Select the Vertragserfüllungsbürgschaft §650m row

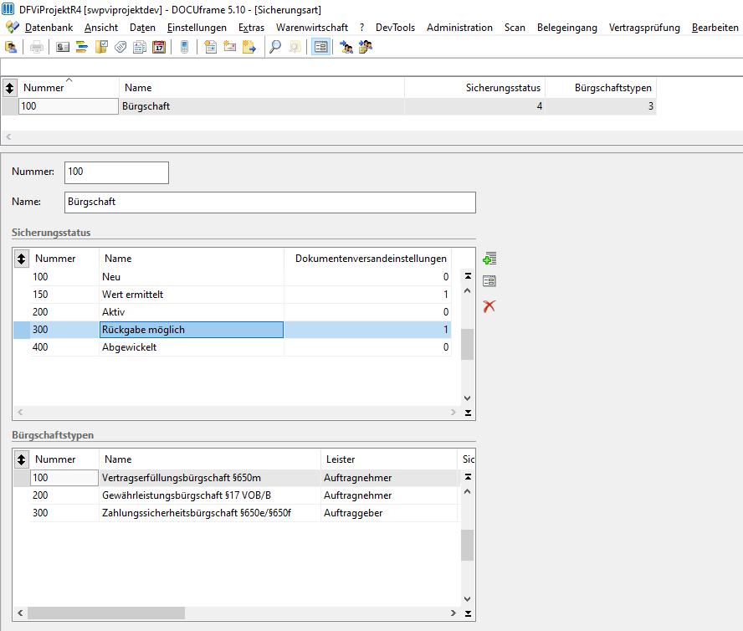click(236, 478)
